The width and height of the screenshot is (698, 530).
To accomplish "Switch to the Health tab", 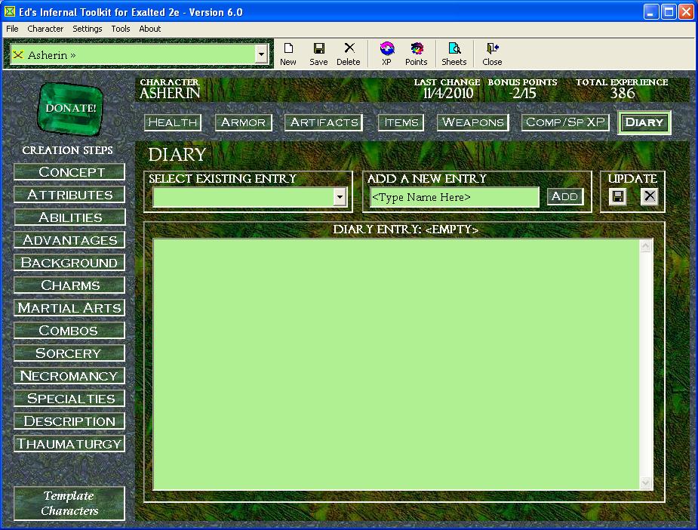I will point(173,122).
